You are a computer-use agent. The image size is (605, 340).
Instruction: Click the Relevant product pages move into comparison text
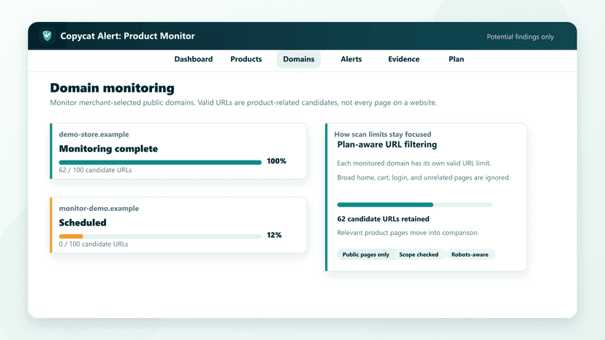408,233
